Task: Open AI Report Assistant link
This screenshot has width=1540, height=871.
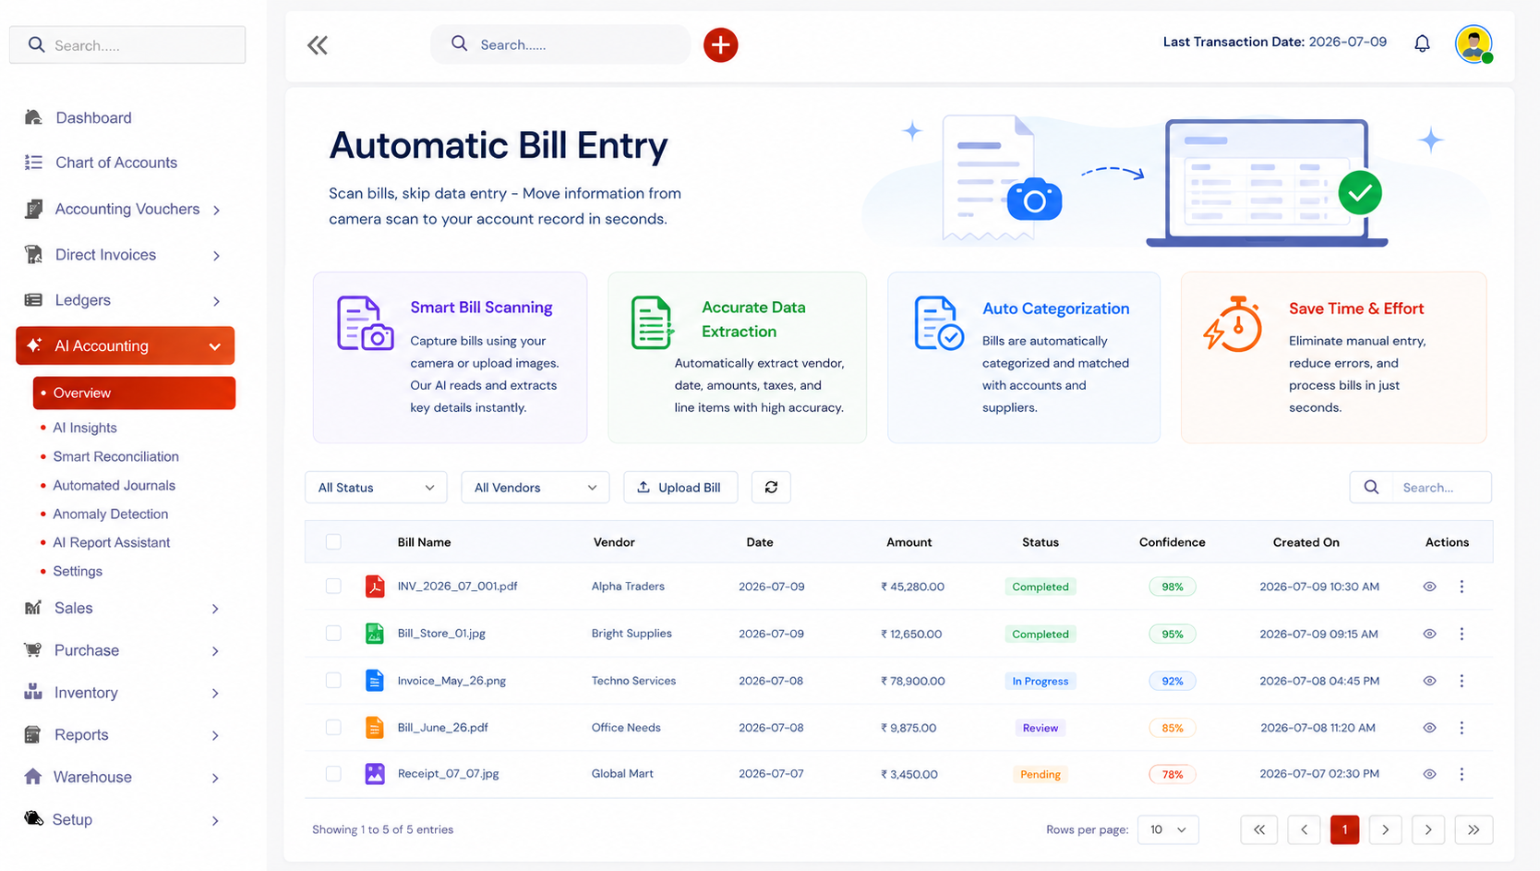Action: [x=112, y=542]
